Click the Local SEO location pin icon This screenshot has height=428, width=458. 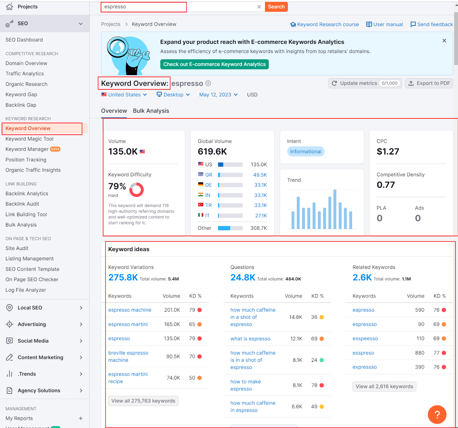pyautogui.click(x=9, y=308)
